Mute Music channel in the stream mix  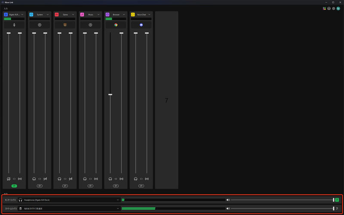click(x=96, y=179)
